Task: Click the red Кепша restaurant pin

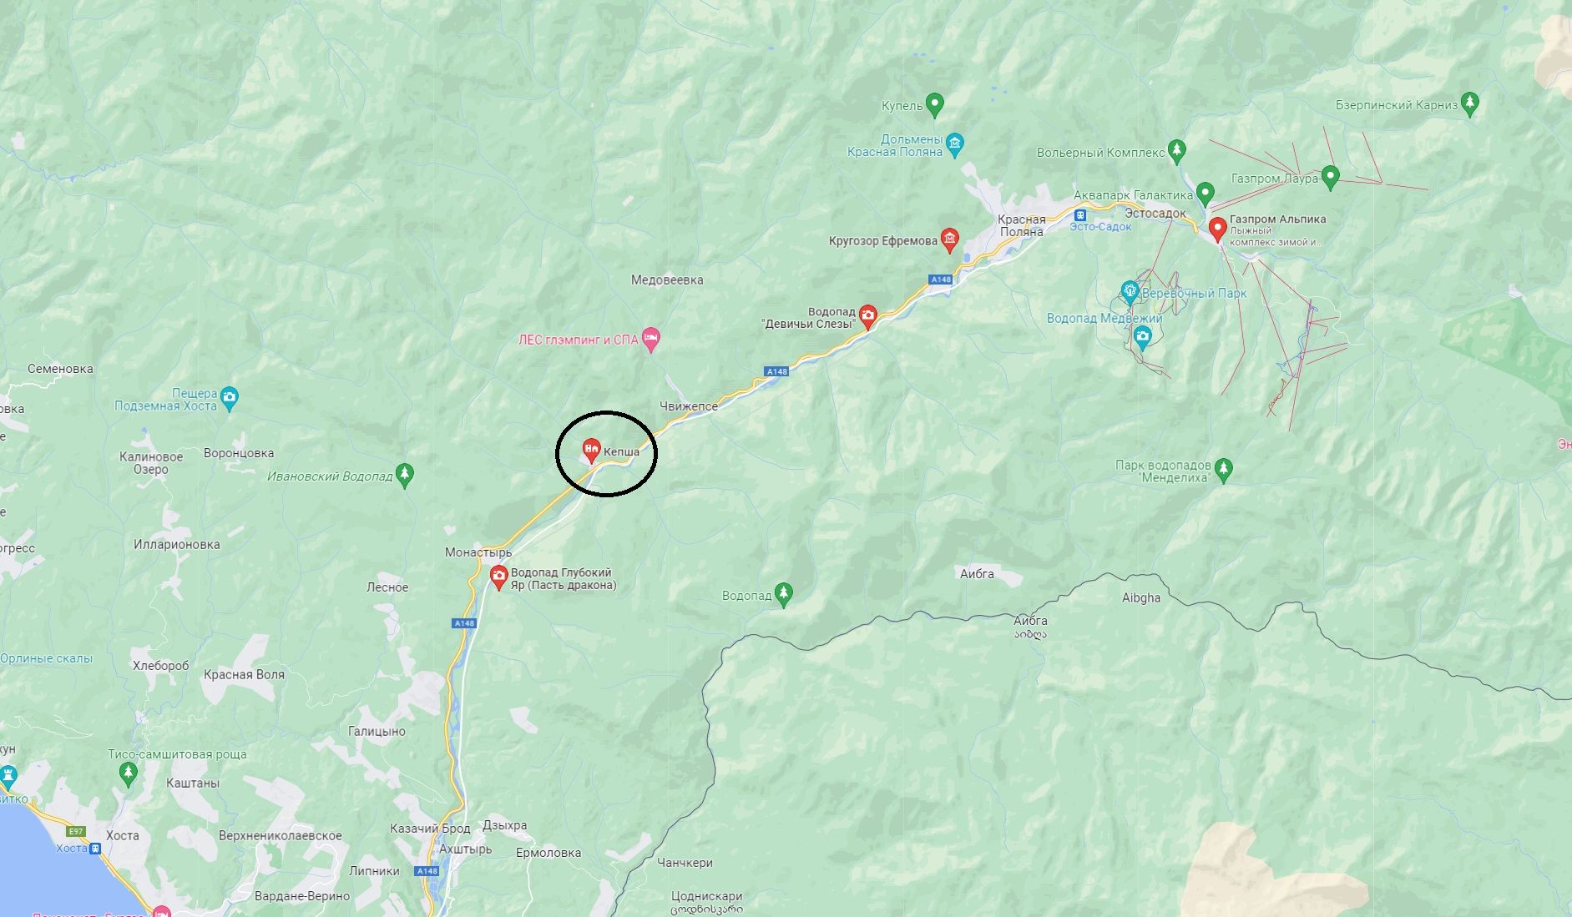Action: pos(591,451)
